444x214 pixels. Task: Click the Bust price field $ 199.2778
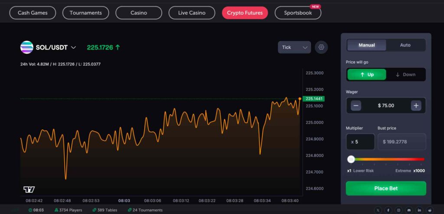(x=402, y=142)
